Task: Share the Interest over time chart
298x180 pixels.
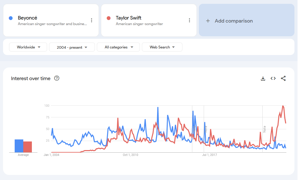Action: click(x=283, y=79)
